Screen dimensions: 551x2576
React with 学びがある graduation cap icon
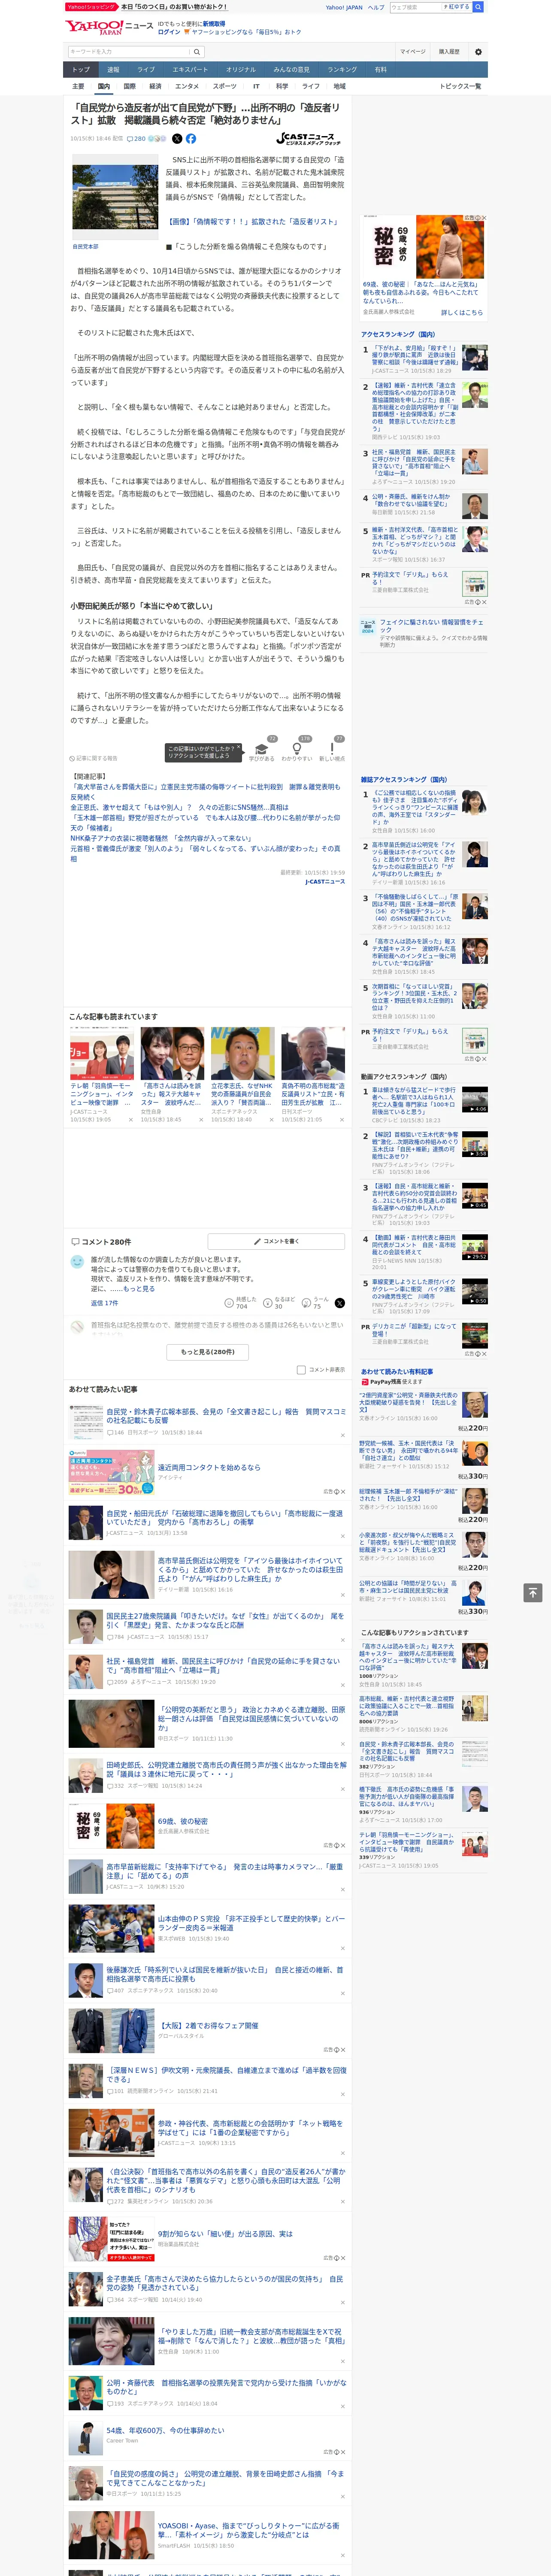pyautogui.click(x=262, y=749)
